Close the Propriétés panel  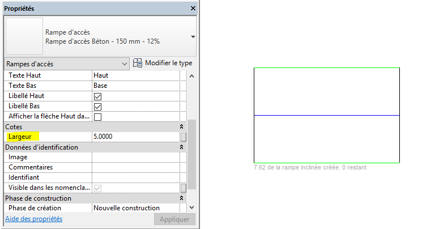(193, 9)
